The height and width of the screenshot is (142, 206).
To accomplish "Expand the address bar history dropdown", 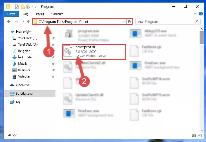I will point(124,22).
